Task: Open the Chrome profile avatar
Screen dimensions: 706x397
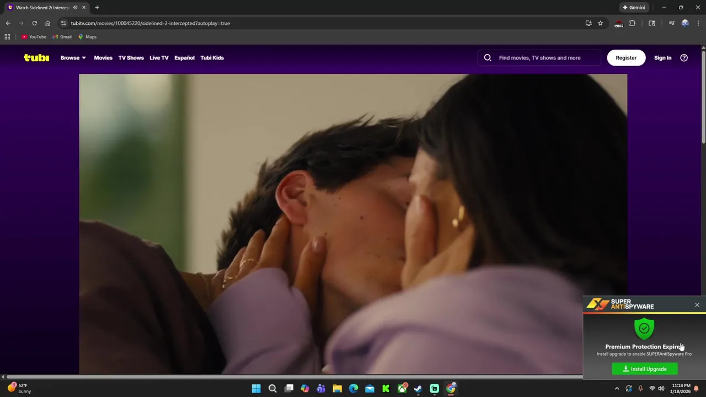Action: 685,23
